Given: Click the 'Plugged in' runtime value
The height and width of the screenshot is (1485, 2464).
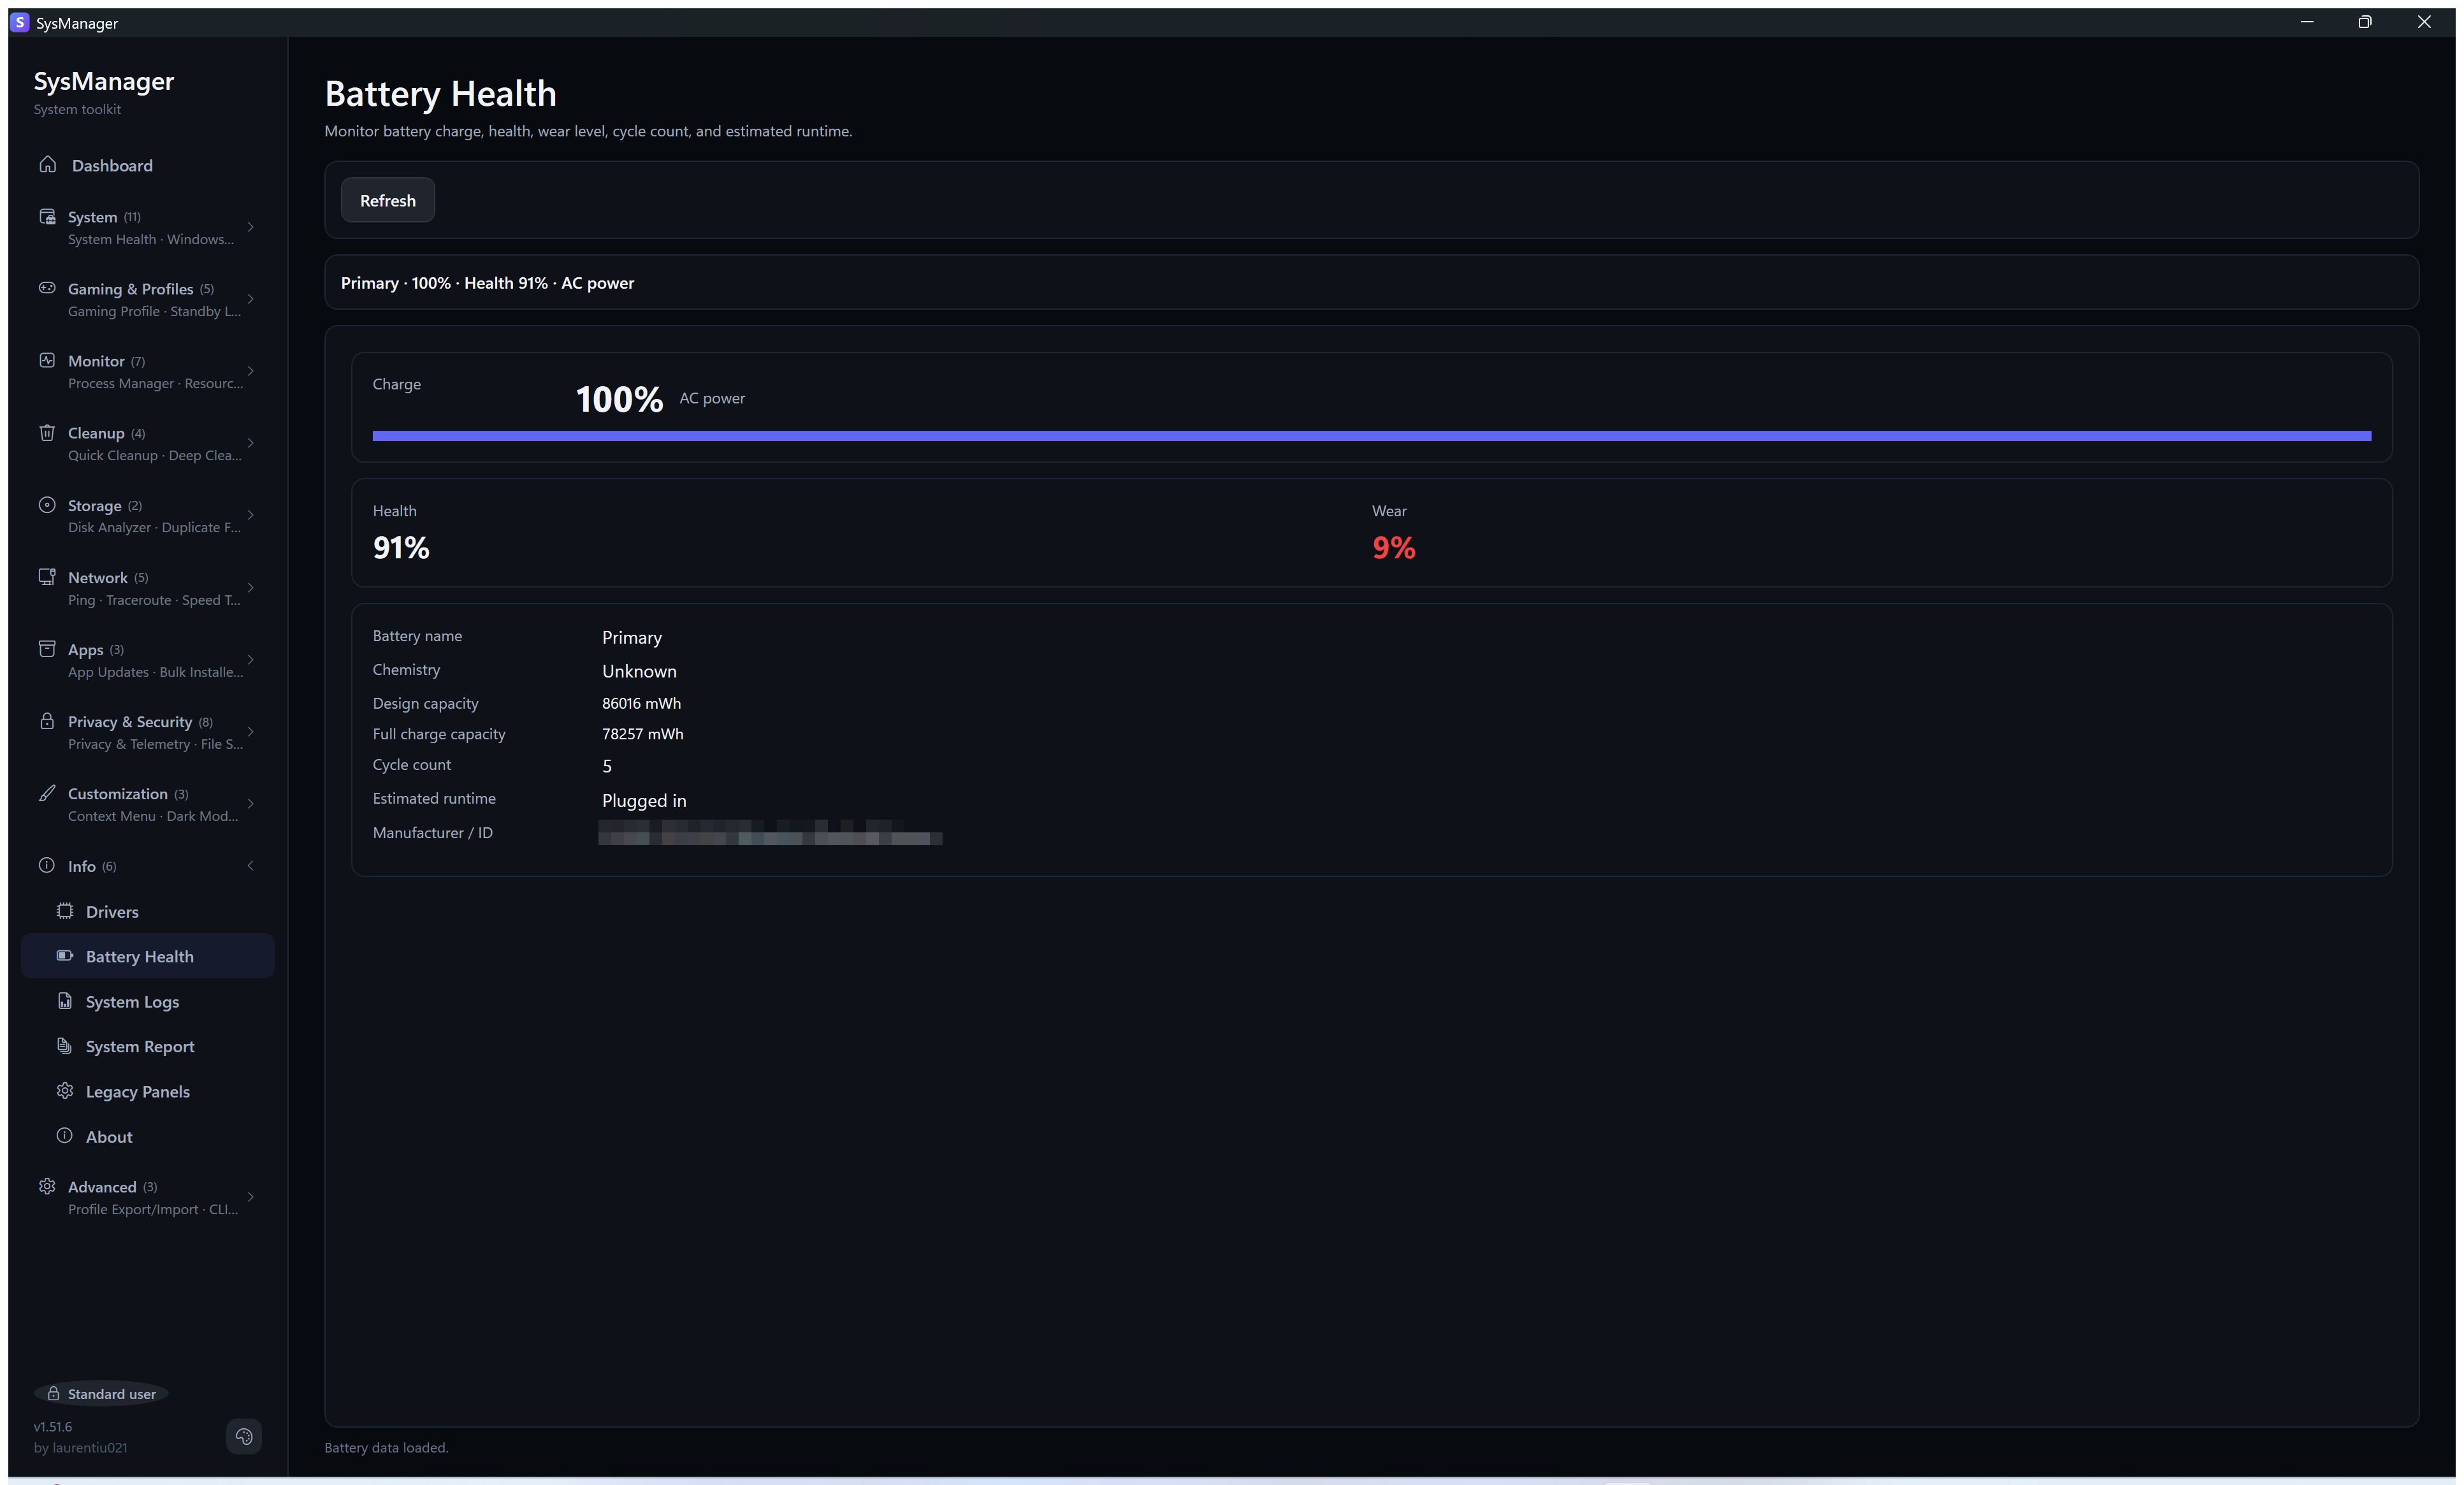Looking at the screenshot, I should [644, 801].
